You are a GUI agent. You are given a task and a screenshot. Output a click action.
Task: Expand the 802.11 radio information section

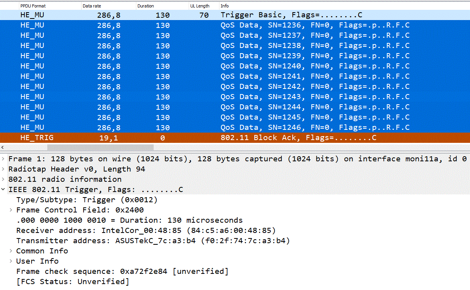click(x=3, y=179)
